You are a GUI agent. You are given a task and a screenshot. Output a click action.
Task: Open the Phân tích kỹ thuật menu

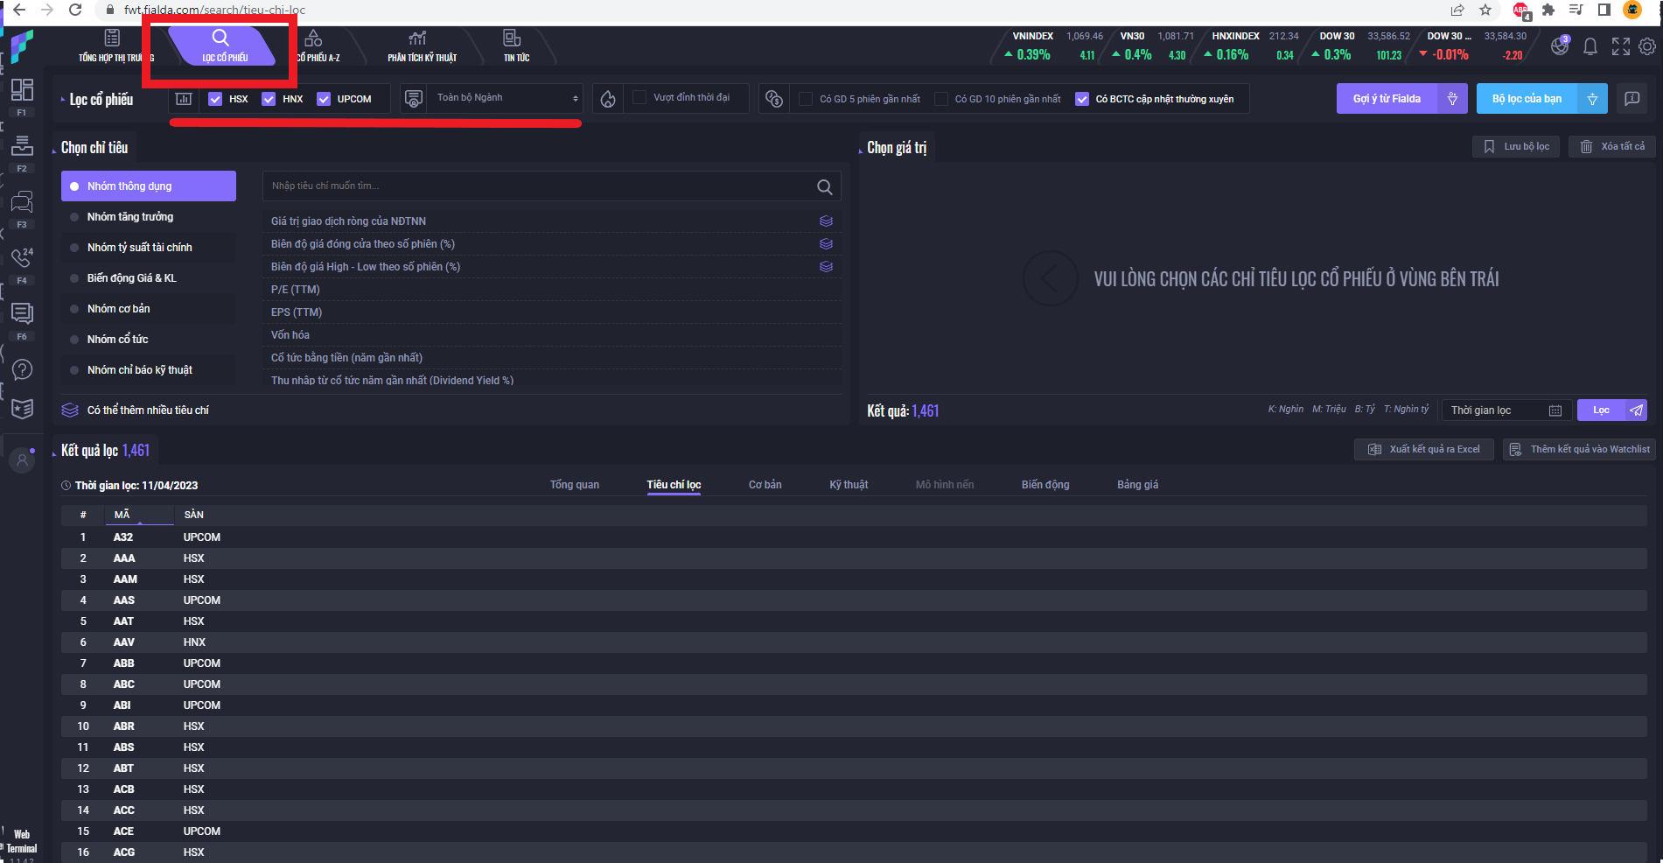click(422, 46)
